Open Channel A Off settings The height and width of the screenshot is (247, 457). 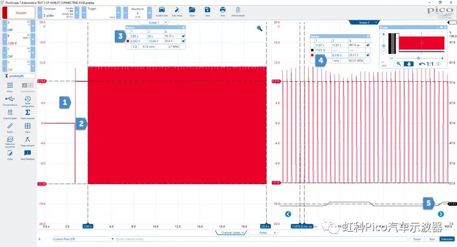click(19, 26)
